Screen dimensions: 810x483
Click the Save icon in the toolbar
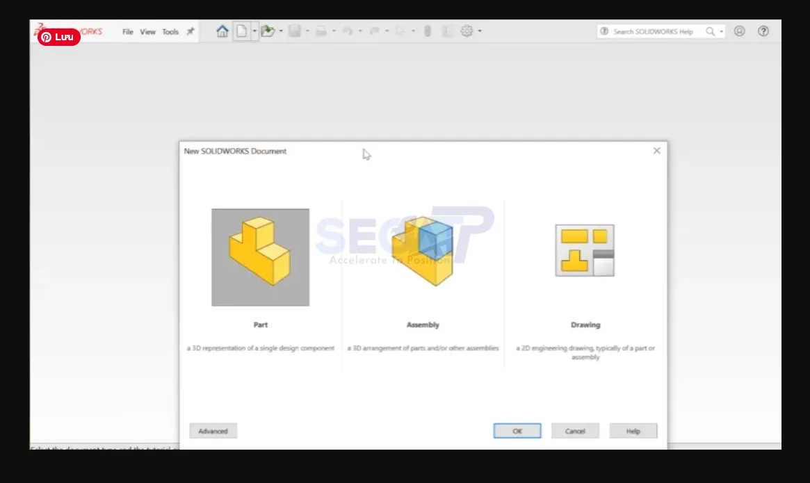point(294,31)
